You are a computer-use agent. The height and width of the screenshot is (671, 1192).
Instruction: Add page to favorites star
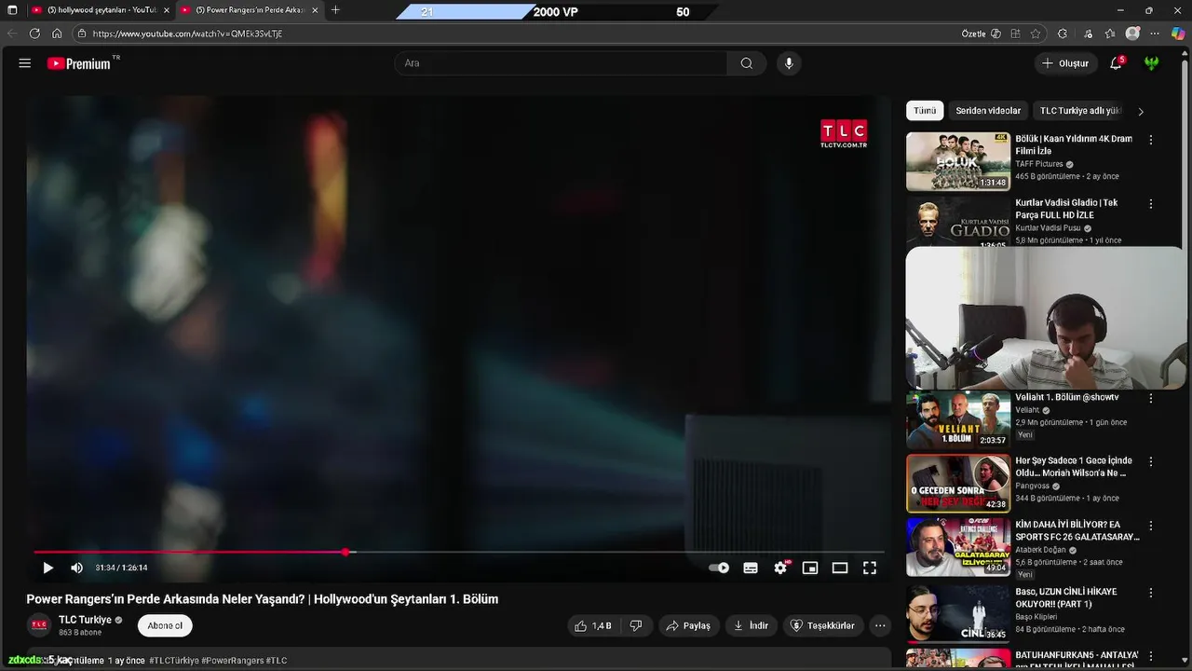(1036, 34)
